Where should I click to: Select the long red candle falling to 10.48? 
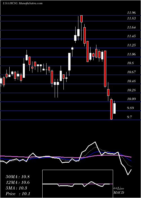(x=105, y=68)
